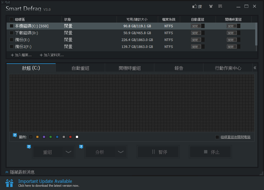Check the box for 本機磁碟(C:) [SSD]
This screenshot has width=264, height=190.
click(x=12, y=26)
